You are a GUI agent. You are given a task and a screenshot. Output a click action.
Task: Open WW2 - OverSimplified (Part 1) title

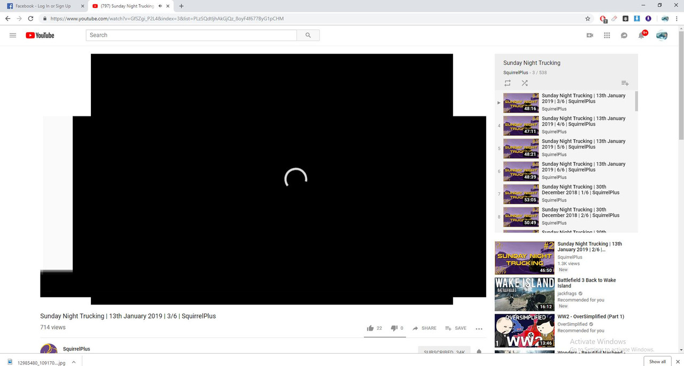(590, 317)
